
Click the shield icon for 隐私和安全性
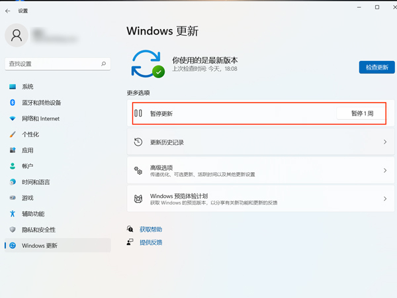[13, 230]
